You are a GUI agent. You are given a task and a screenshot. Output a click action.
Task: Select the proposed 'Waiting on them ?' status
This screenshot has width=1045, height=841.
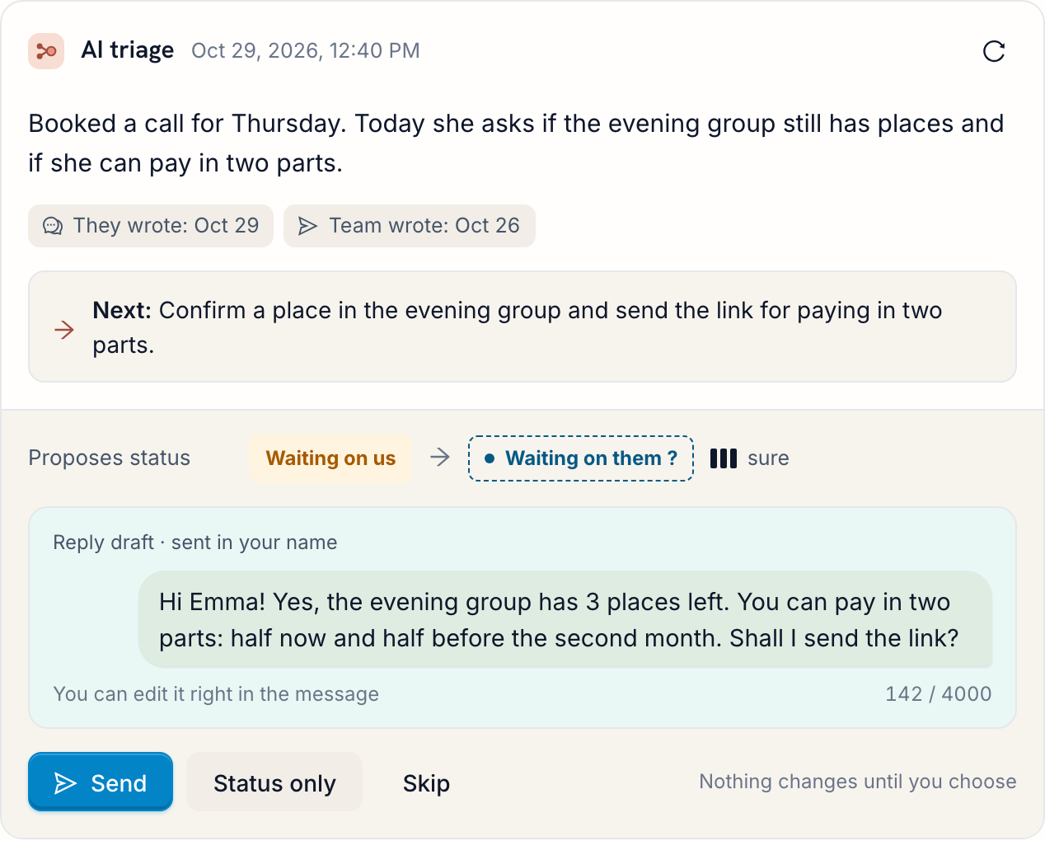(581, 458)
